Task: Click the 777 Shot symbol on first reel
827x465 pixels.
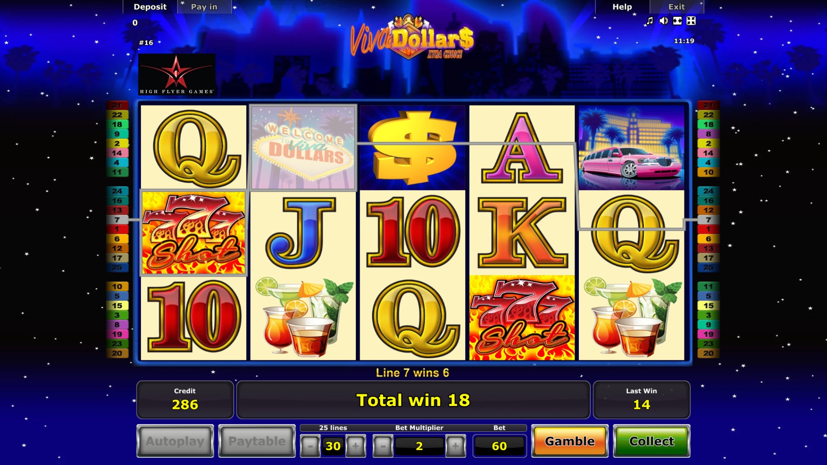Action: [194, 232]
